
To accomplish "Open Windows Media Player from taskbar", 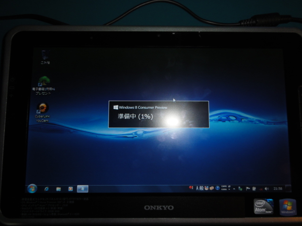I will click(x=70, y=189).
